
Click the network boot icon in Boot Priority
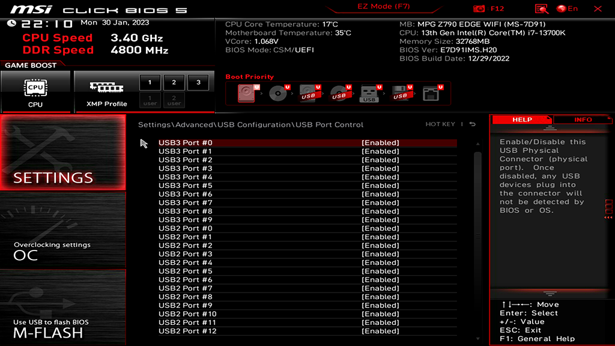coord(431,93)
